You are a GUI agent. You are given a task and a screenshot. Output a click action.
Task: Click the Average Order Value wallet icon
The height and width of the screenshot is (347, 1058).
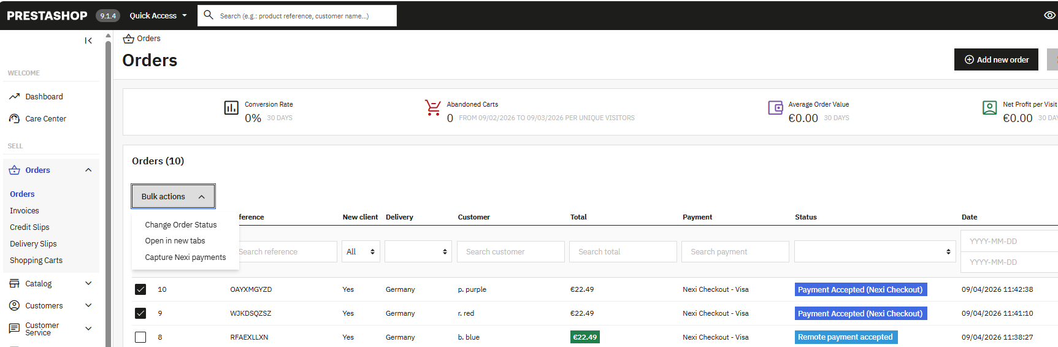tap(775, 108)
